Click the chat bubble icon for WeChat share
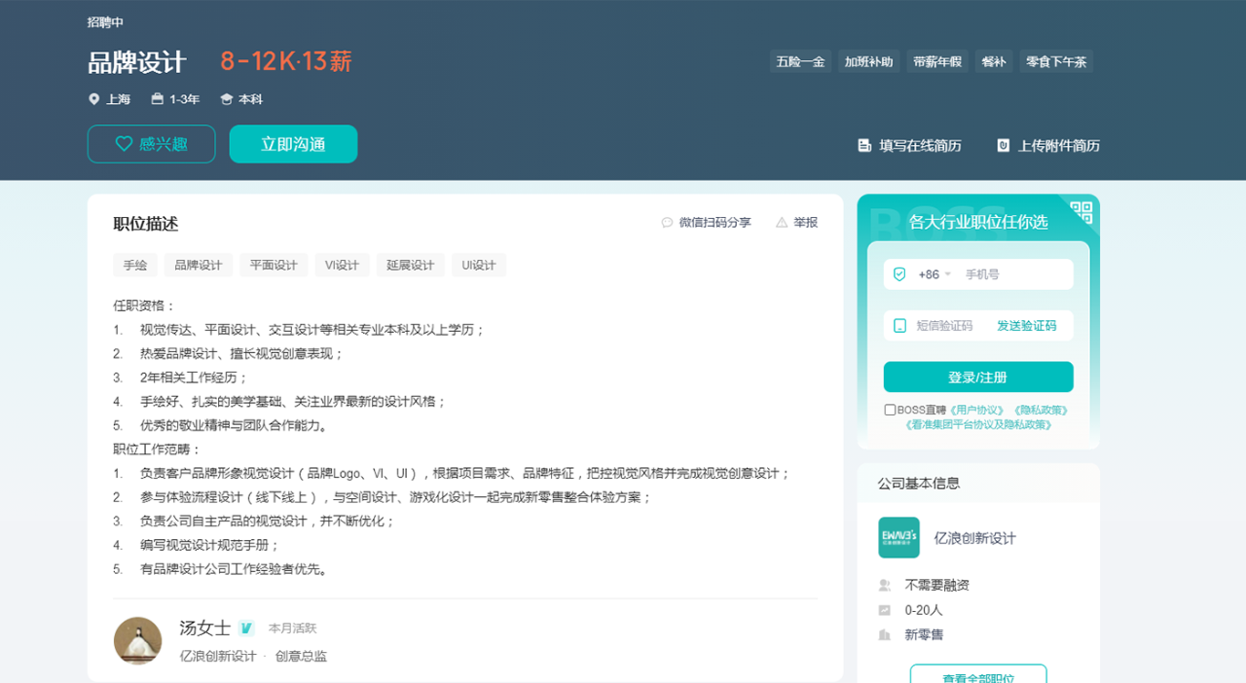This screenshot has width=1246, height=683. tap(667, 223)
